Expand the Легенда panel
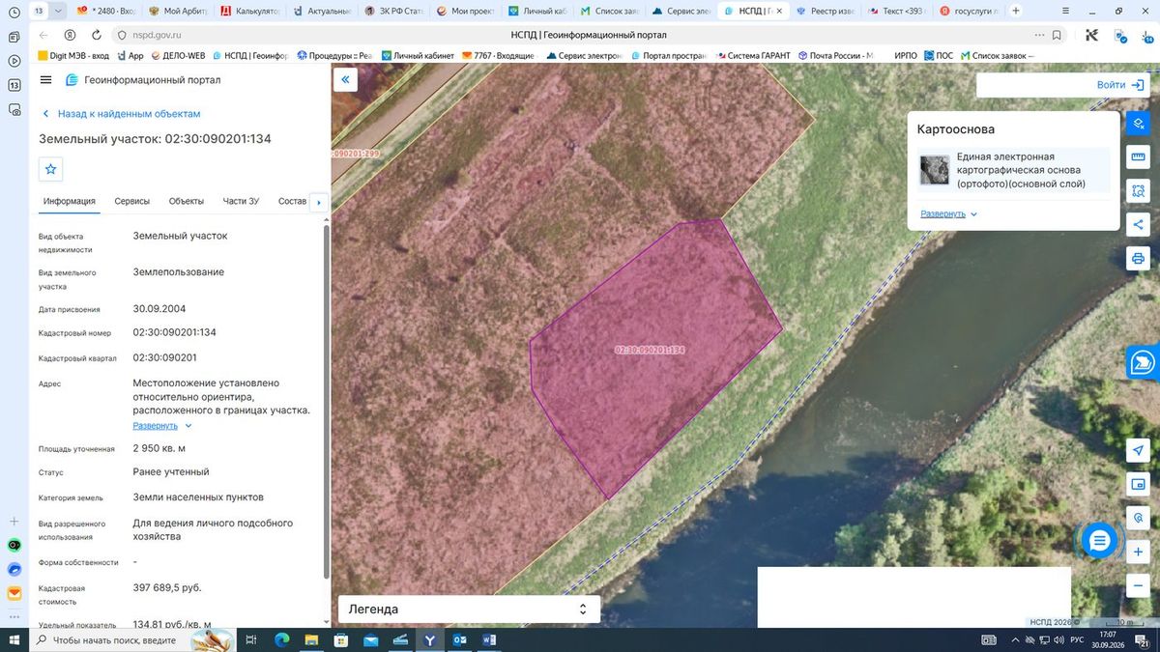This screenshot has height=652, width=1160. (469, 609)
